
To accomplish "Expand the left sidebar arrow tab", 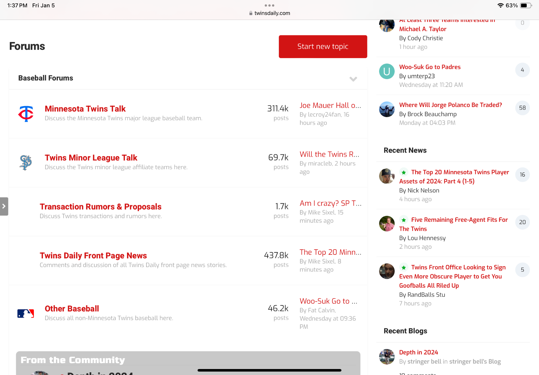I will pos(4,206).
